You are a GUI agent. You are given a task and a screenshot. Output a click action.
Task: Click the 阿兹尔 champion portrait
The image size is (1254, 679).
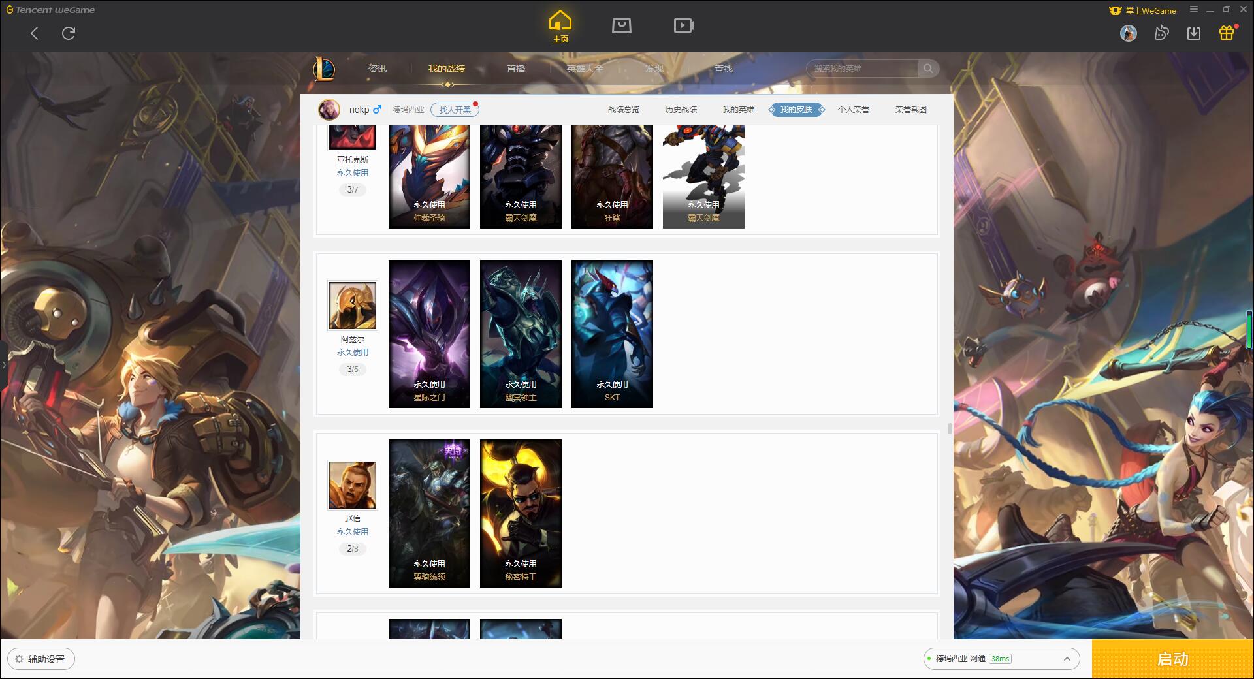point(353,306)
